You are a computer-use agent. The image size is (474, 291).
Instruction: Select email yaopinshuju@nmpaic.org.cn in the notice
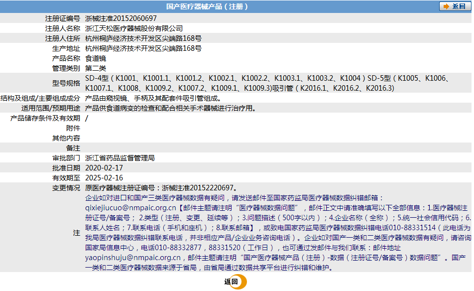pyautogui.click(x=133, y=258)
